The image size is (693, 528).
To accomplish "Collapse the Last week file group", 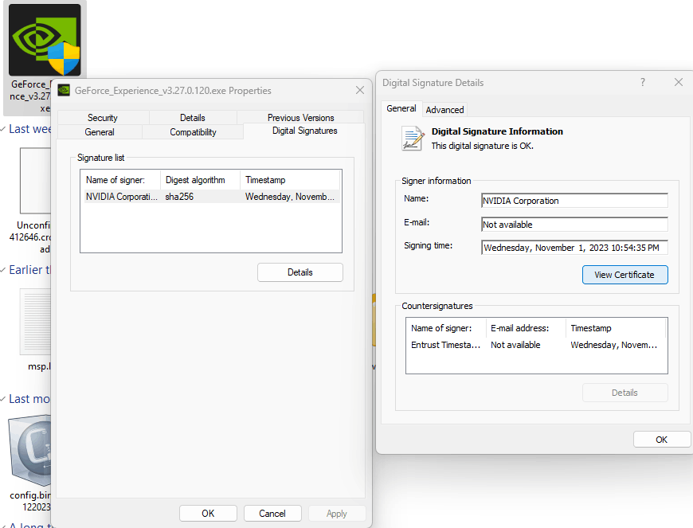I will pos(4,129).
